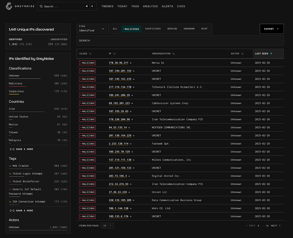Expand Show 6 More under Countries
The image size is (293, 238).
point(22,149)
